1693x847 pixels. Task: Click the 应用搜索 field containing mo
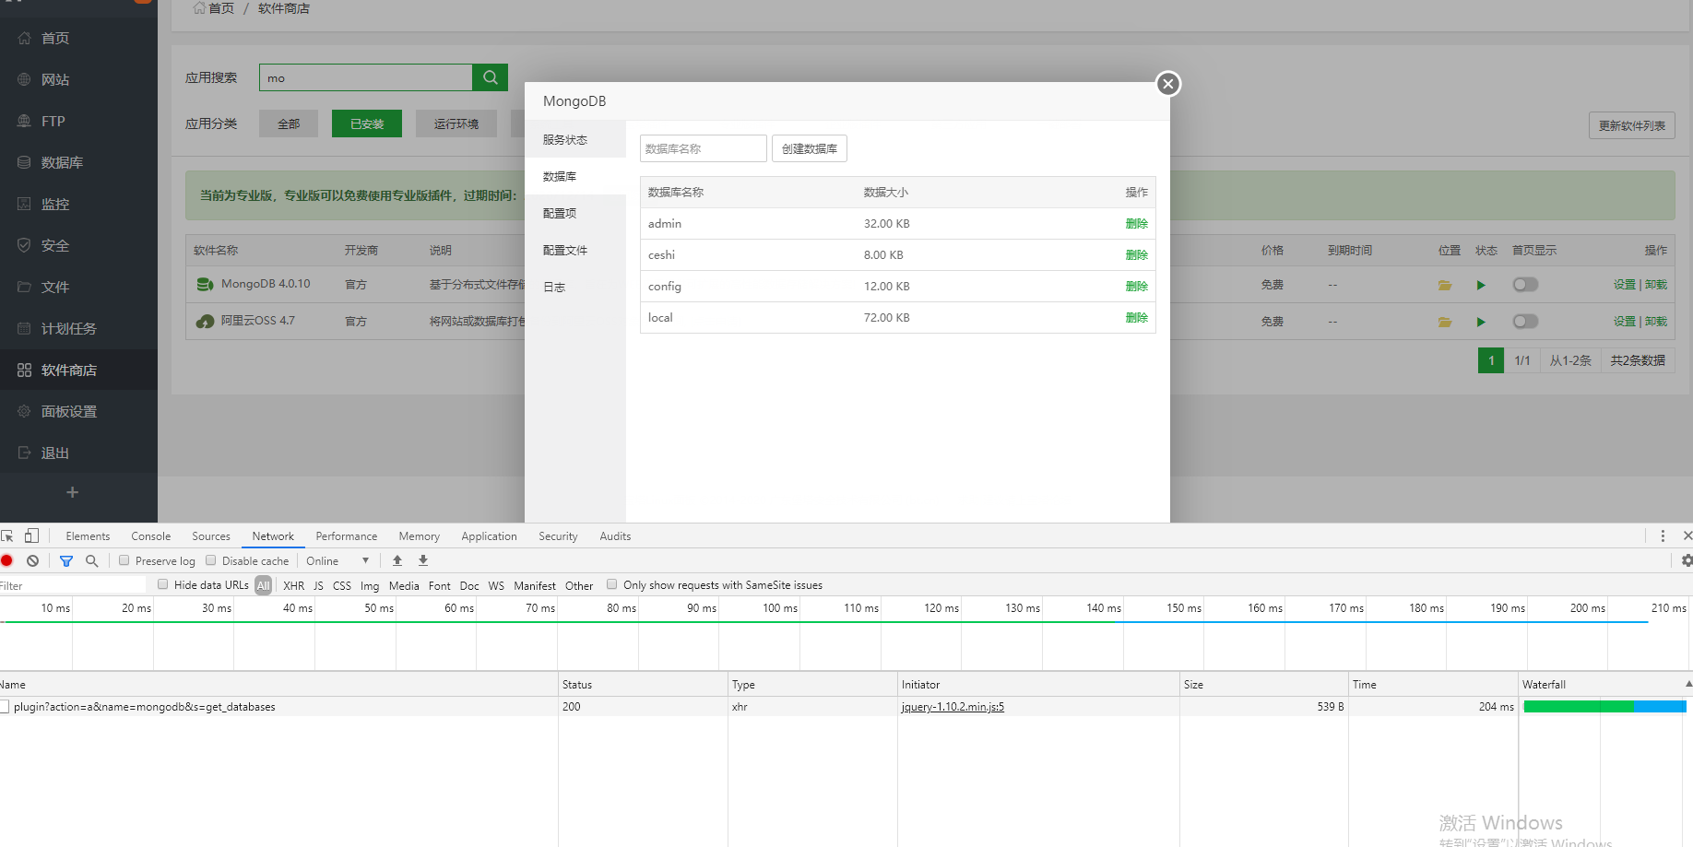366,77
